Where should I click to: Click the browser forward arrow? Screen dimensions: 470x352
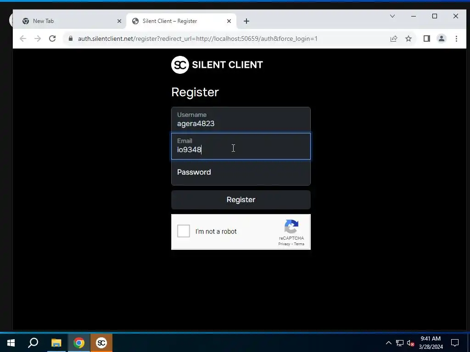(x=38, y=38)
